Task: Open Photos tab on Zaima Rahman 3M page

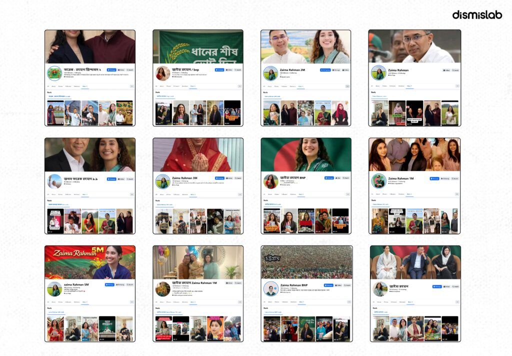Action: tap(168, 194)
